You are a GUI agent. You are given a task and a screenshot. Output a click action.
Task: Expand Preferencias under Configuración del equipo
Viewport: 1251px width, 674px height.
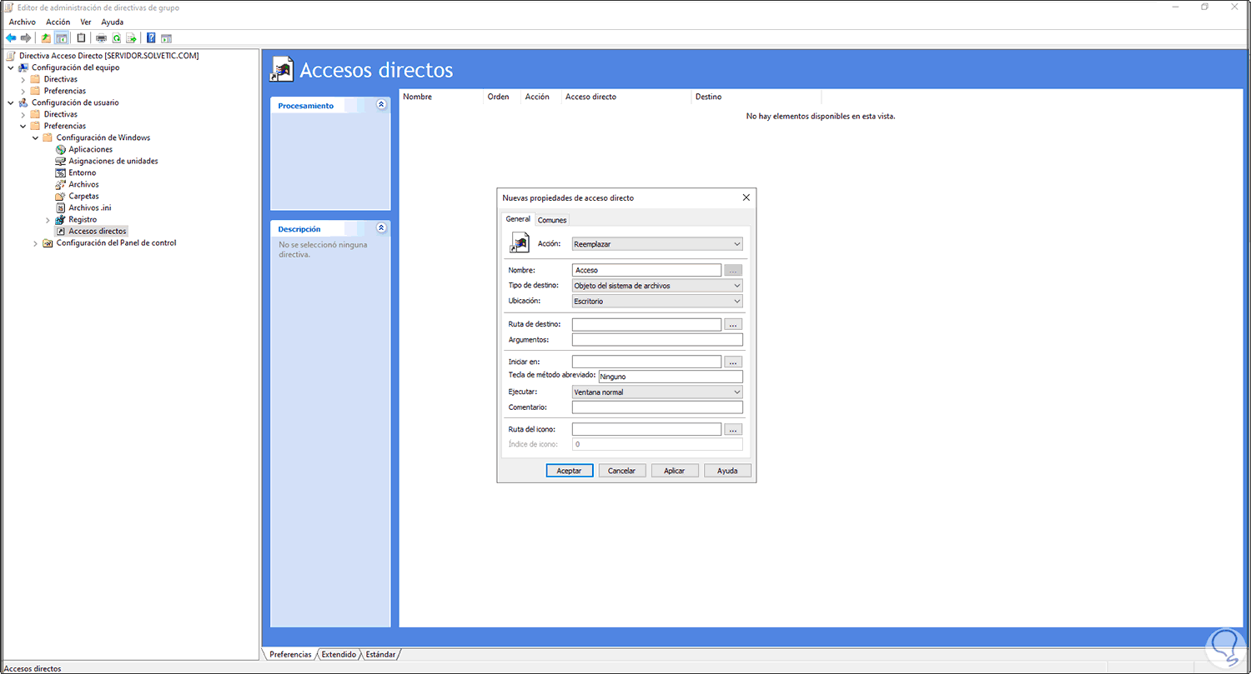pos(23,91)
